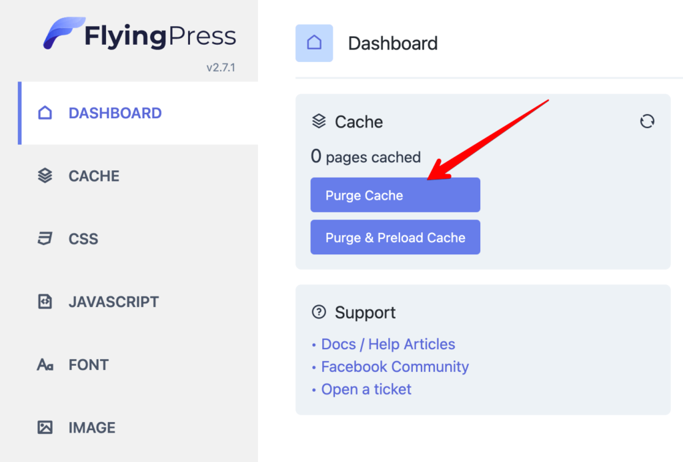Open the JAVASCRIPT section from the sidebar
Viewport: 683px width, 462px height.
coord(112,301)
